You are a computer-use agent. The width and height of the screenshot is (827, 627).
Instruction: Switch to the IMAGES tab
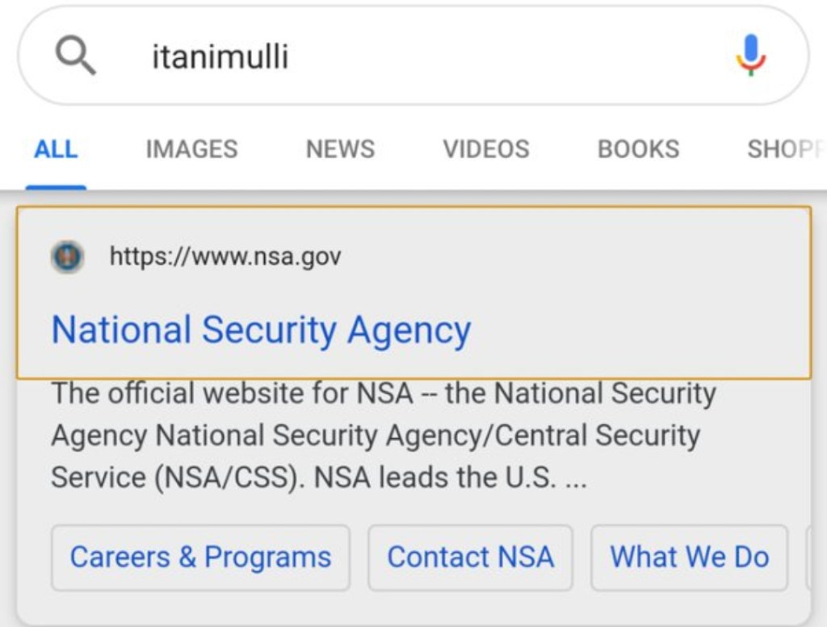point(191,149)
